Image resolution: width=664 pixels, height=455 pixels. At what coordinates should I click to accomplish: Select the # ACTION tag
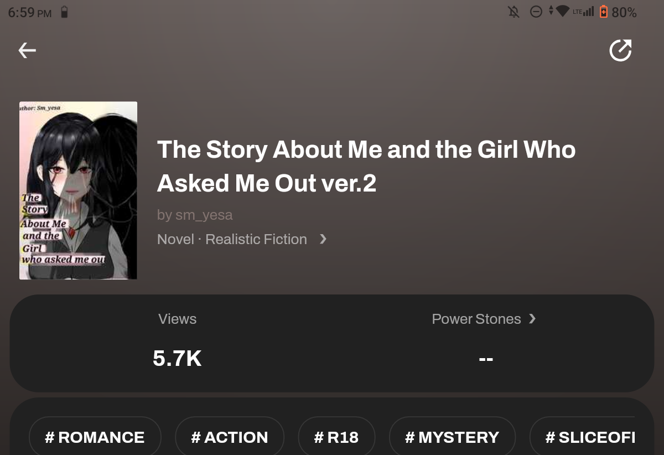230,437
